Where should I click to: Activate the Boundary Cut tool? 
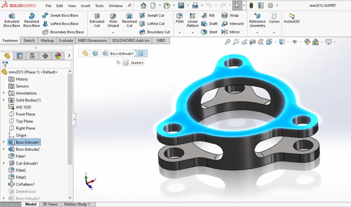click(x=155, y=32)
